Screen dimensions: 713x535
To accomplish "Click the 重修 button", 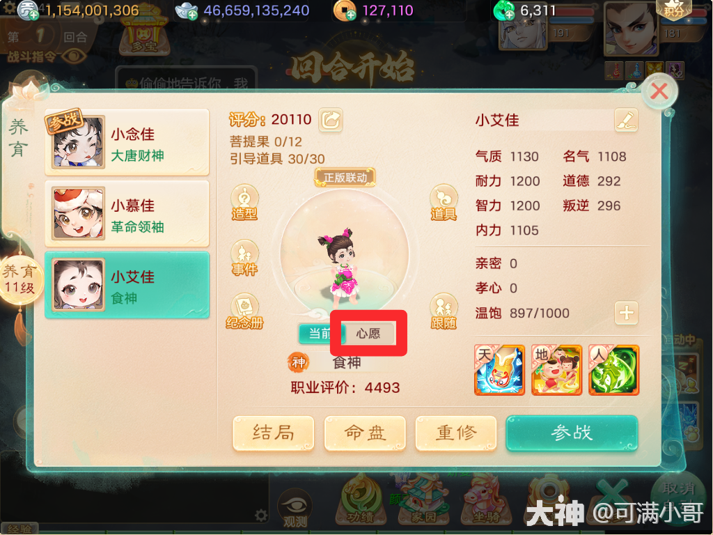I will [x=456, y=433].
